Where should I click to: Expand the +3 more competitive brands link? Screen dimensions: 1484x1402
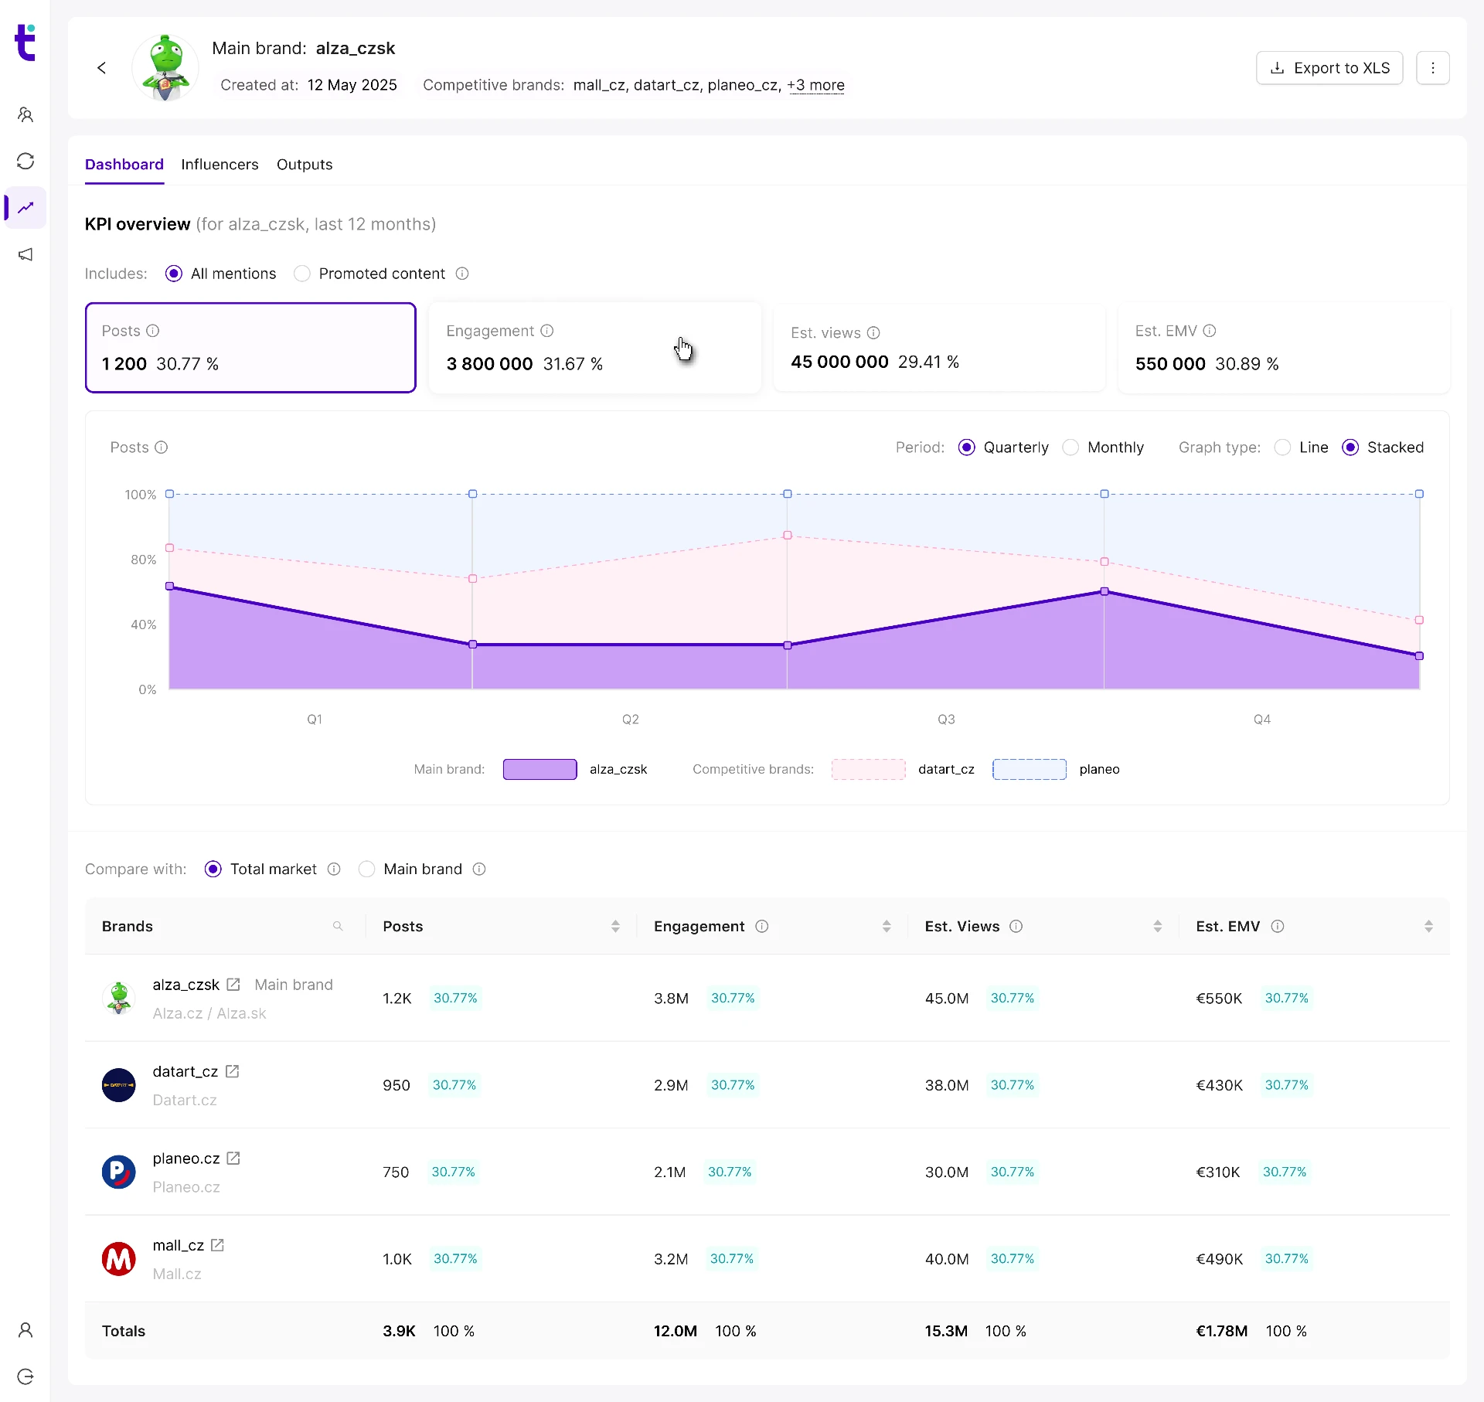[815, 85]
